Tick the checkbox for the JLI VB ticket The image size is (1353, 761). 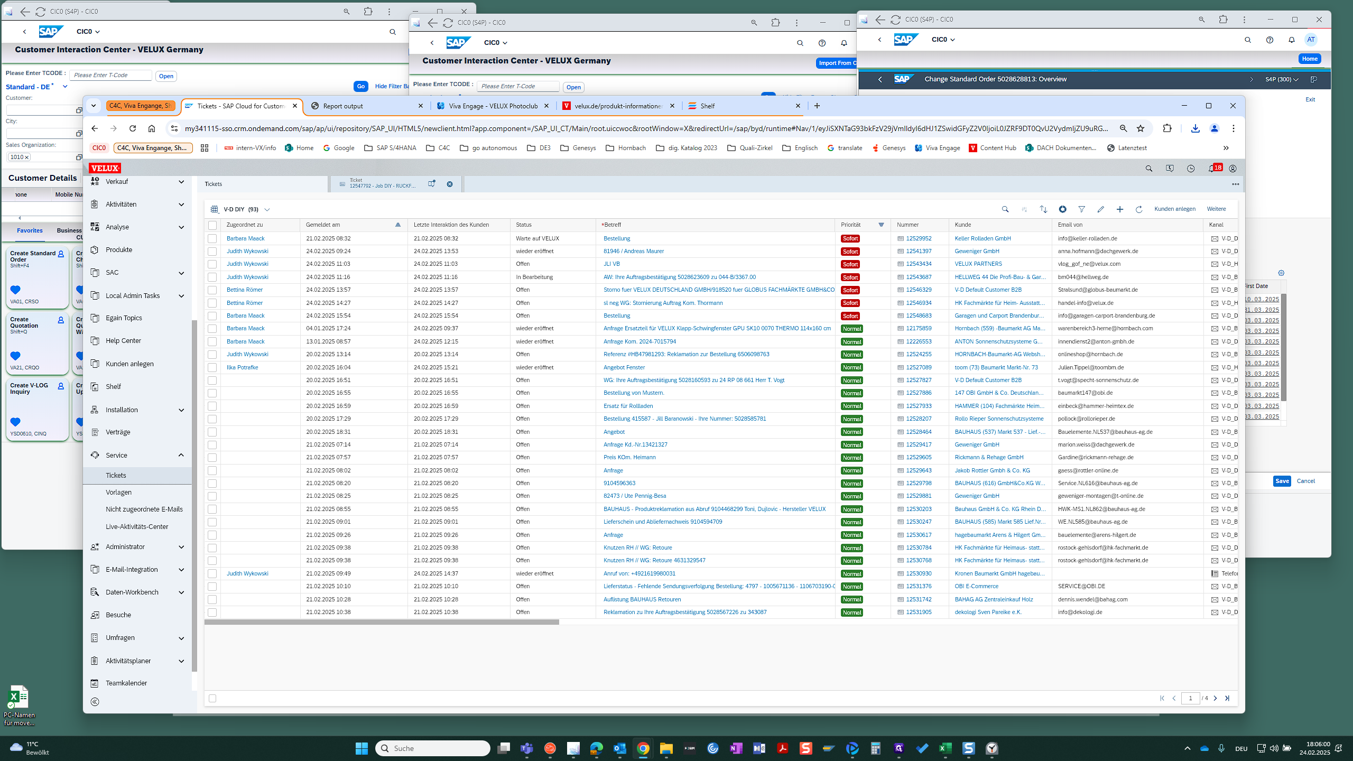(x=212, y=264)
